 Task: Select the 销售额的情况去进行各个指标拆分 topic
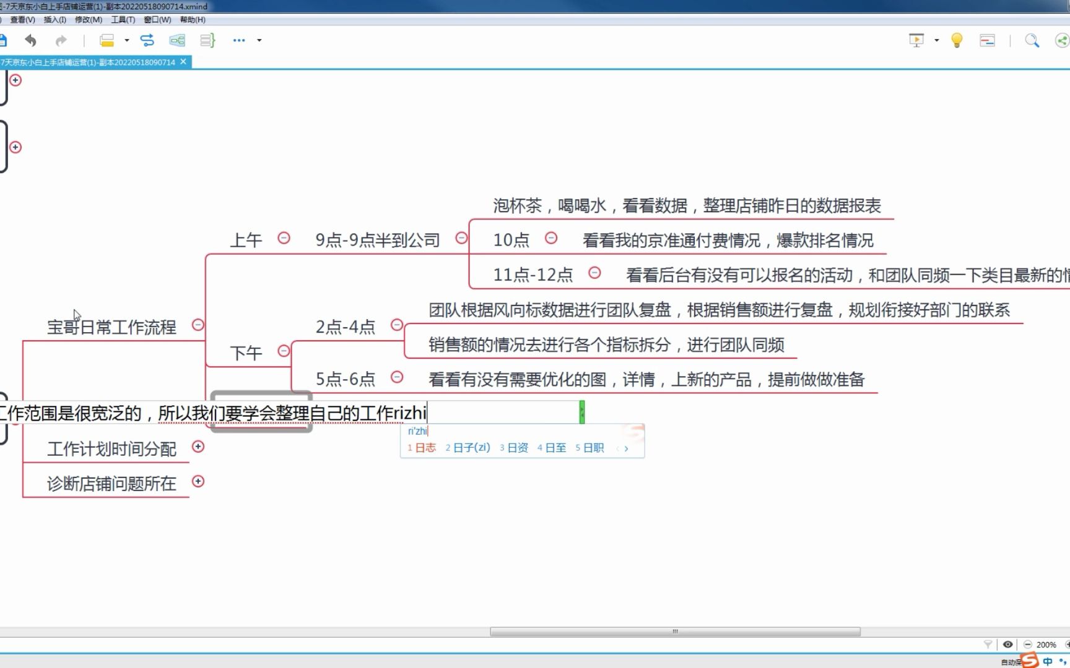(606, 345)
